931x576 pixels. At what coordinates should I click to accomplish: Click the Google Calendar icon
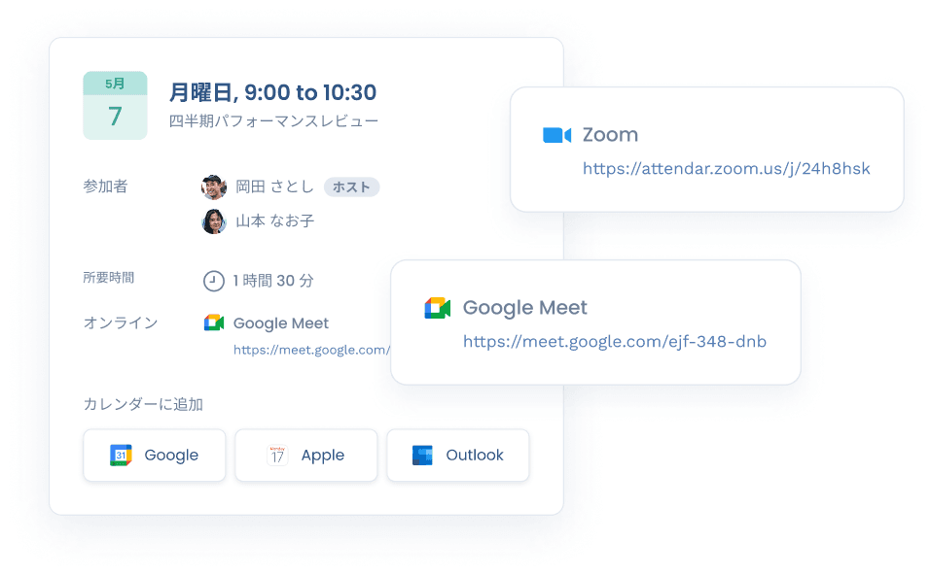coord(121,455)
